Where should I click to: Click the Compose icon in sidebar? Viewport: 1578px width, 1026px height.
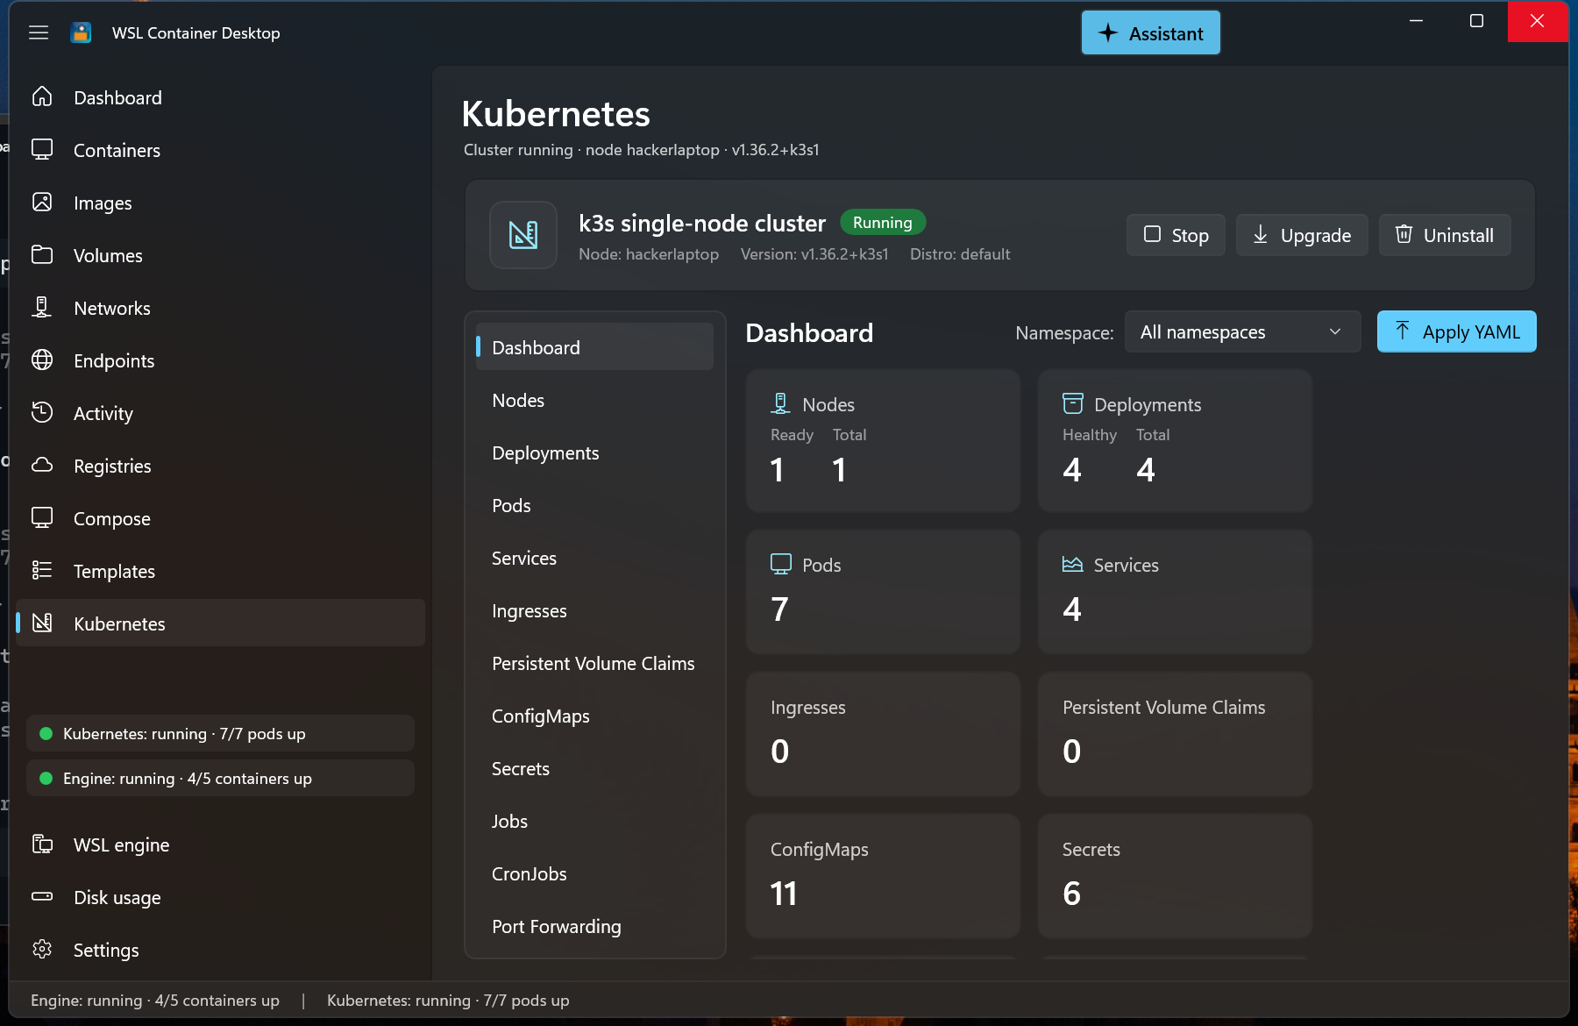[42, 517]
